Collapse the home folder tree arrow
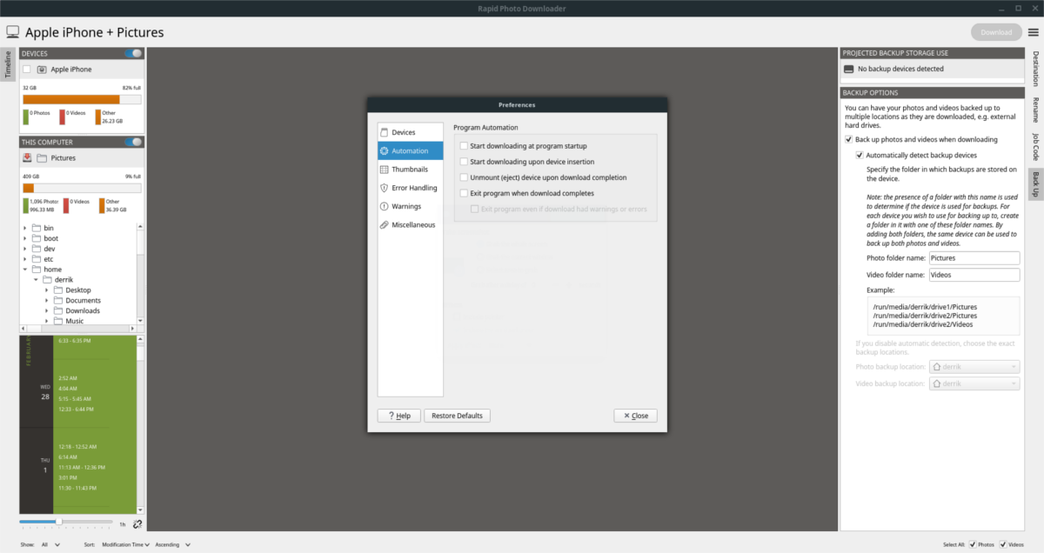Screen dimensions: 1044x553 tap(25, 270)
